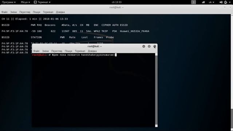
Task: Open Файл menu in the front terminal
Action: click(36, 51)
